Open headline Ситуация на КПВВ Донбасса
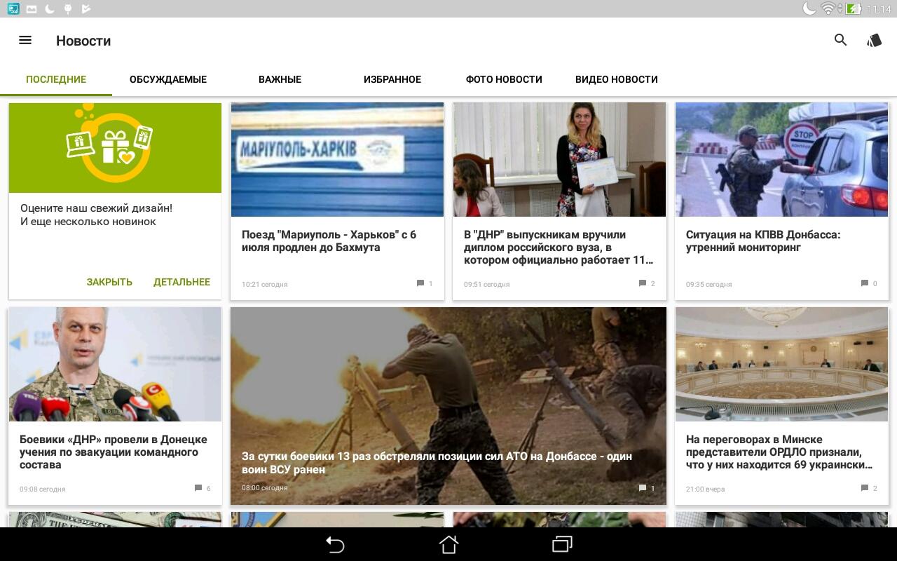The height and width of the screenshot is (561, 897). coord(763,241)
